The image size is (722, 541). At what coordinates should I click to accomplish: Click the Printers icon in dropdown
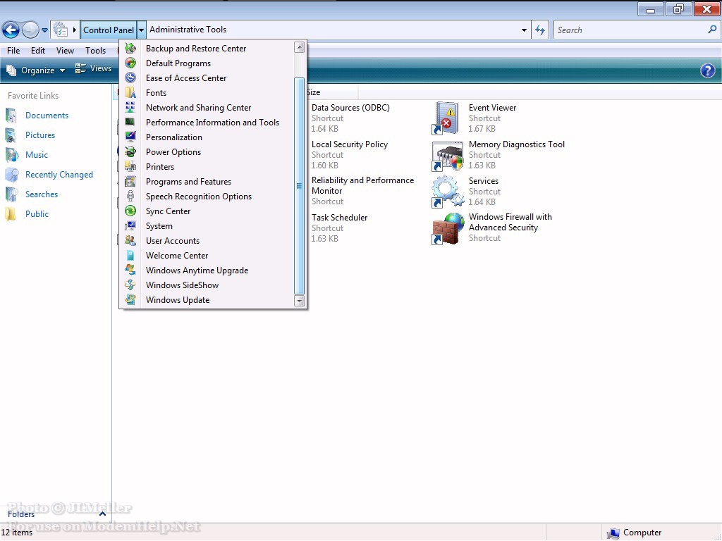coord(130,166)
